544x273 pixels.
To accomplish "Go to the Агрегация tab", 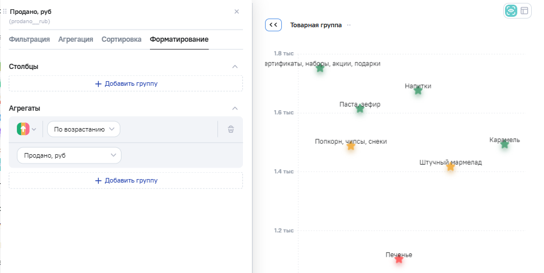I will click(76, 39).
